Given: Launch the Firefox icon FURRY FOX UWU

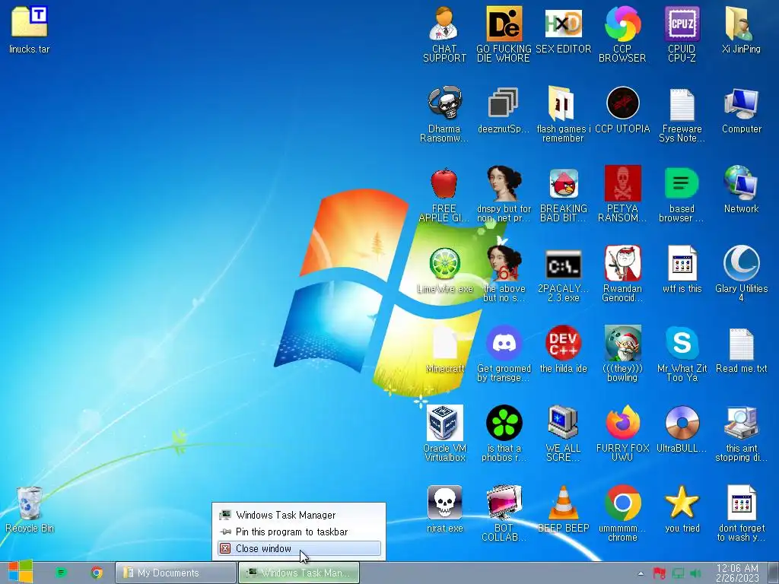Looking at the screenshot, I should click(622, 423).
